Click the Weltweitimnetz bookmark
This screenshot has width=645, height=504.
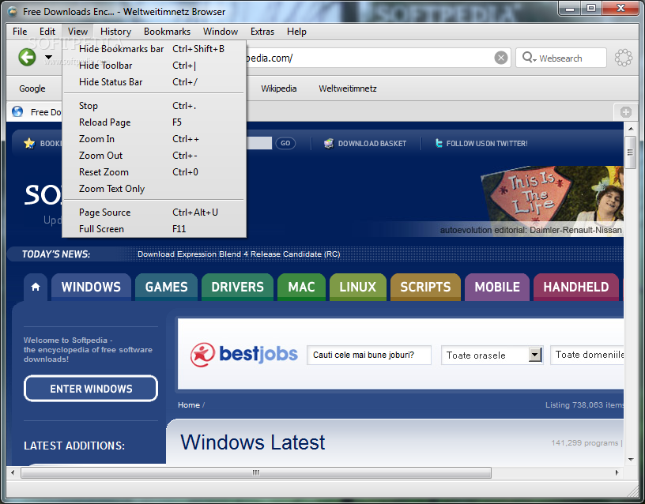coord(348,88)
